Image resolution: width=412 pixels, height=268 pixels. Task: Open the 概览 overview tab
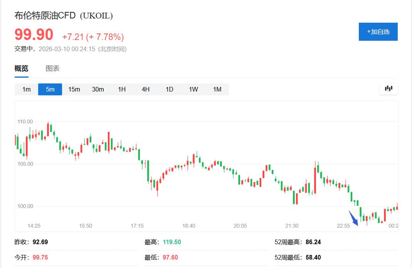22,68
